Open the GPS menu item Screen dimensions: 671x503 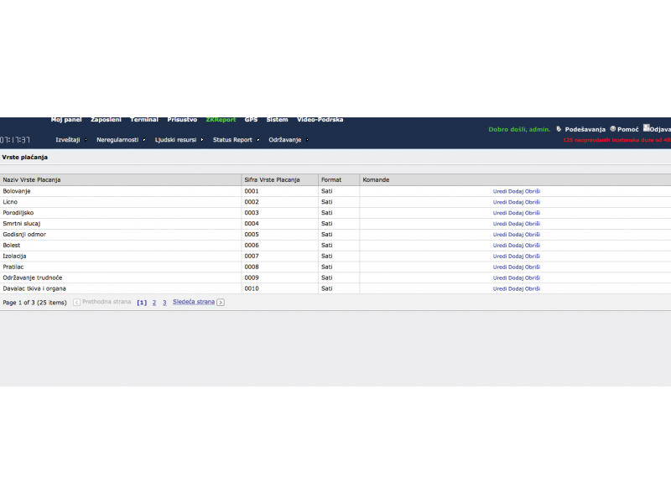point(251,120)
